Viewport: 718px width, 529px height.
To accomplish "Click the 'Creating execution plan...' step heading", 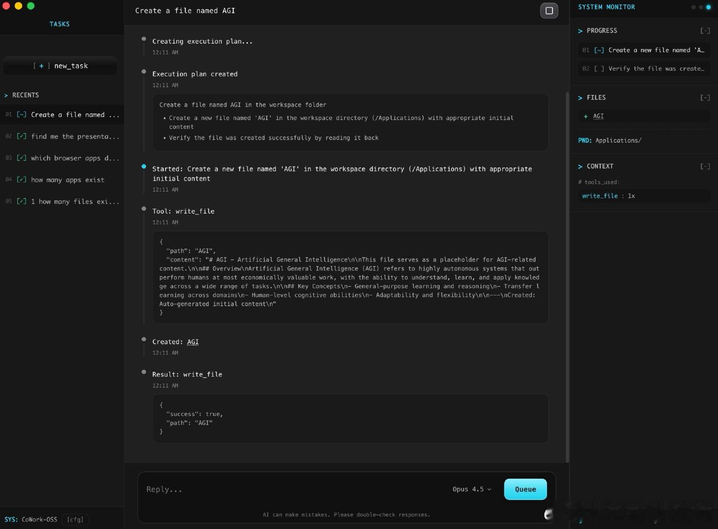I will pyautogui.click(x=202, y=41).
